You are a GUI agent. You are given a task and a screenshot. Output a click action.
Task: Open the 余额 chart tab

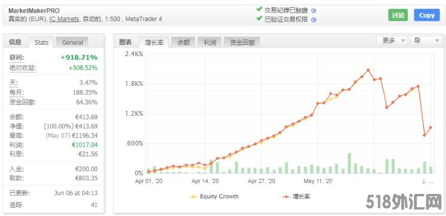pos(183,42)
